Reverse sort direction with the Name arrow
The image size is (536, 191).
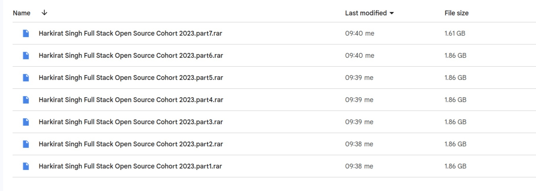pos(44,13)
